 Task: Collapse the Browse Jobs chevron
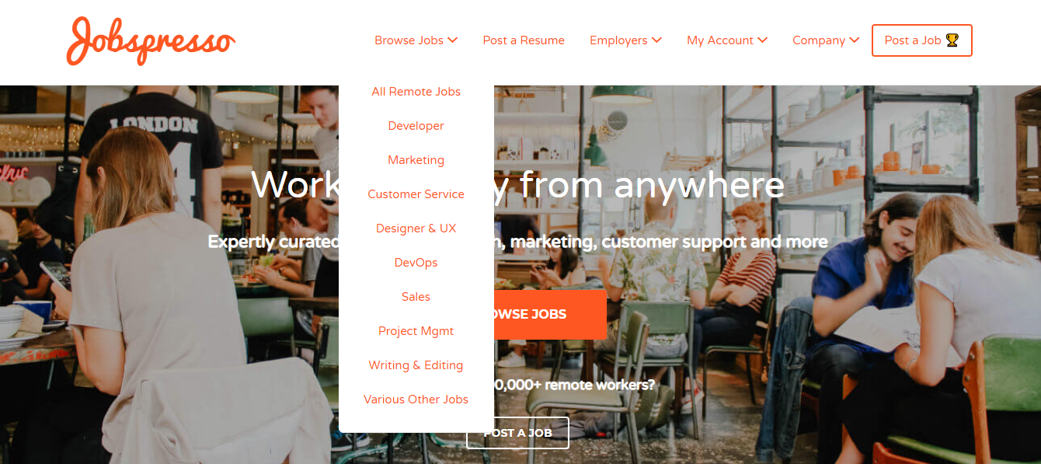[x=453, y=40]
